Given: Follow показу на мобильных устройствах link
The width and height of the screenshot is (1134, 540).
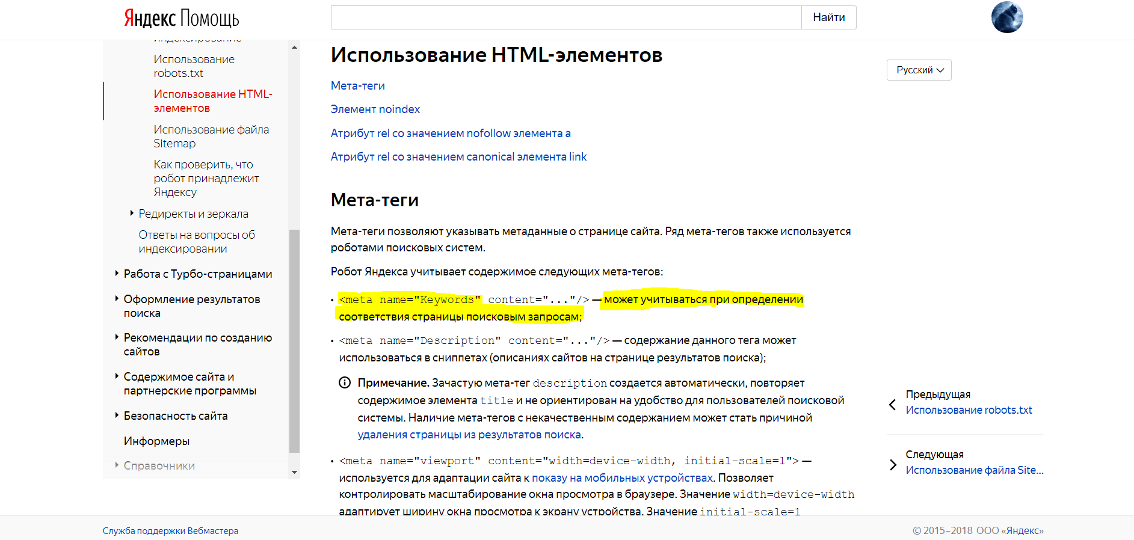Looking at the screenshot, I should click(623, 477).
